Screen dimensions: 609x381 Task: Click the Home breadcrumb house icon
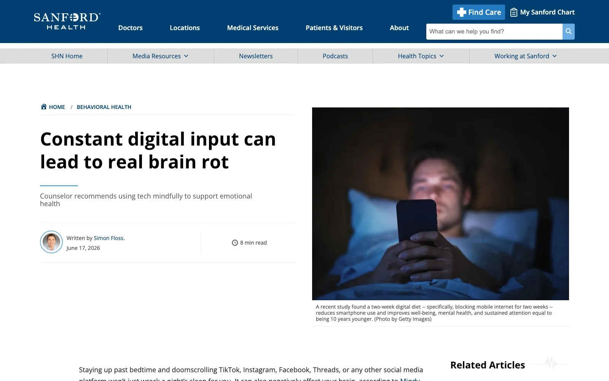(44, 107)
